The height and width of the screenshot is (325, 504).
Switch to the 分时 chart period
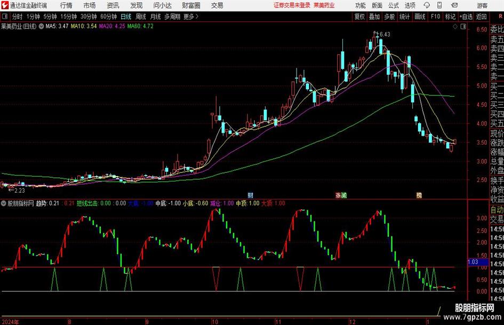(x=17, y=17)
